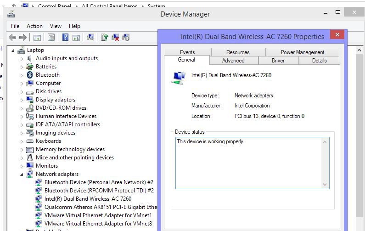Select the General tab
365x231 pixels.
click(186, 60)
